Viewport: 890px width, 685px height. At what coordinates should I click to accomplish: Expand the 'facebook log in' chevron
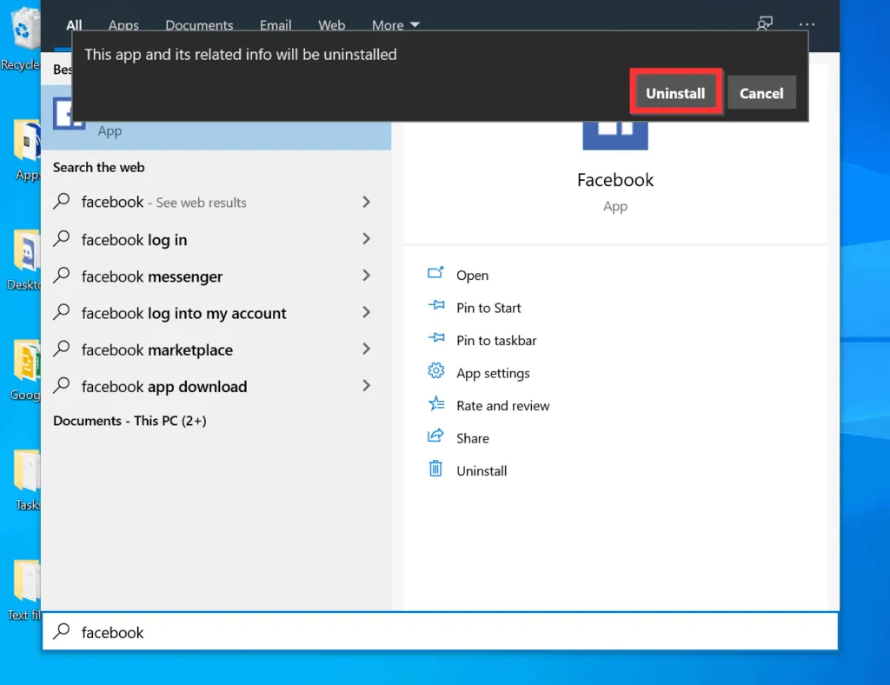coord(366,239)
